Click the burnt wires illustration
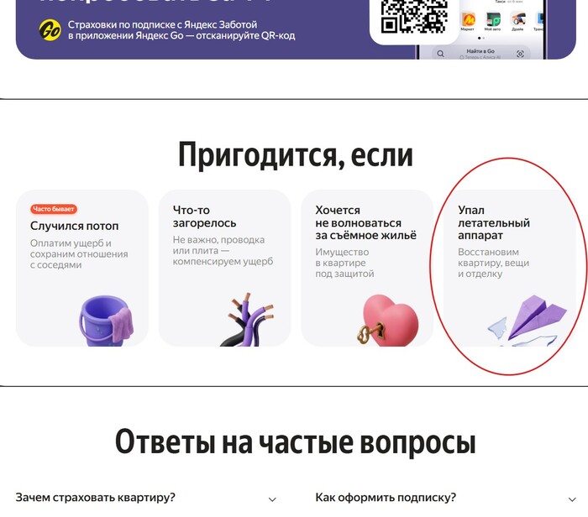 tap(248, 320)
